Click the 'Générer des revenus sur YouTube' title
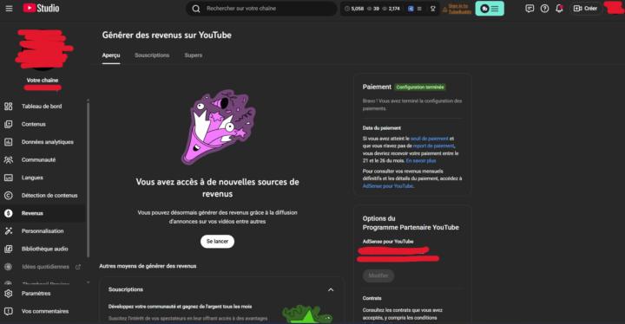625x324 pixels. tap(167, 35)
